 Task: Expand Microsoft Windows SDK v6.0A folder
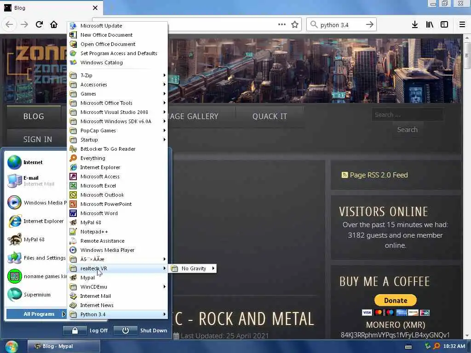click(118, 121)
